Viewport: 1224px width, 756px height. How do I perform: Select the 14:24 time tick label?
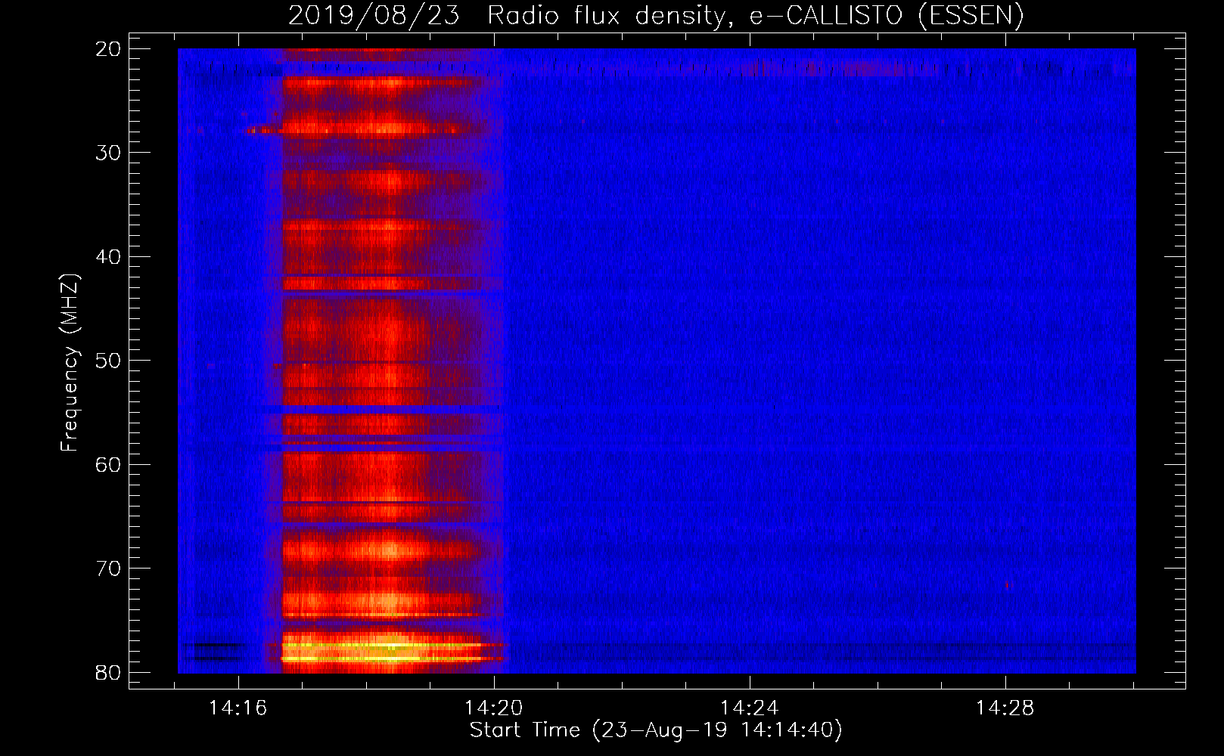click(x=750, y=708)
